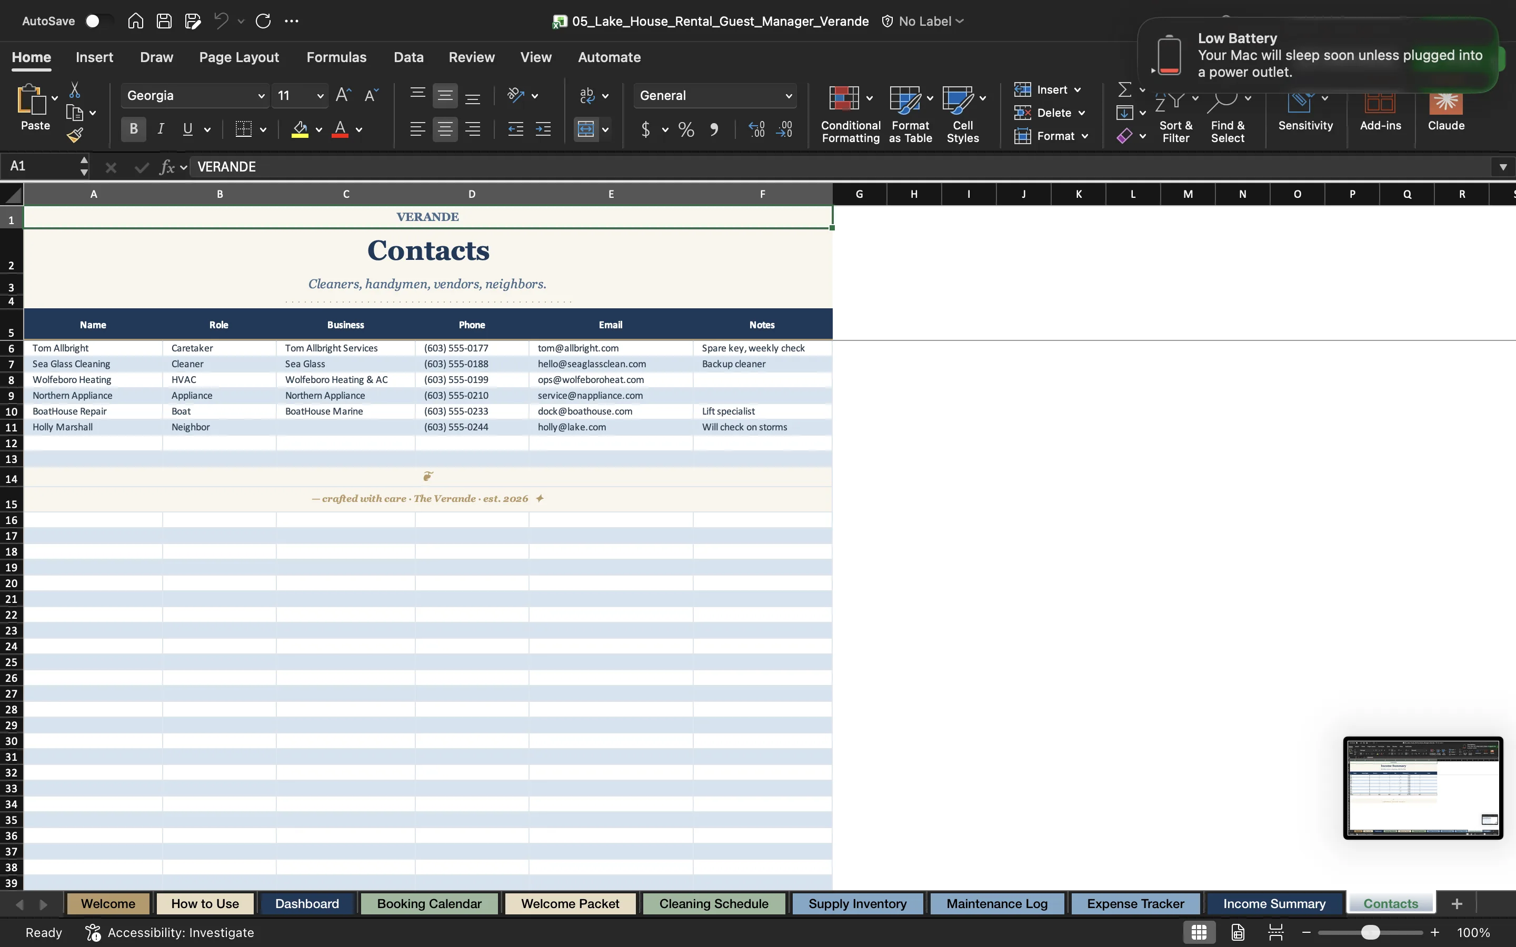Image resolution: width=1516 pixels, height=947 pixels.
Task: Open the Page Layout ribbon tab
Action: pos(240,57)
